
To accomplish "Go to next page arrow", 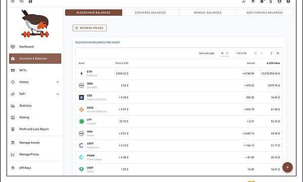I will coord(271,53).
